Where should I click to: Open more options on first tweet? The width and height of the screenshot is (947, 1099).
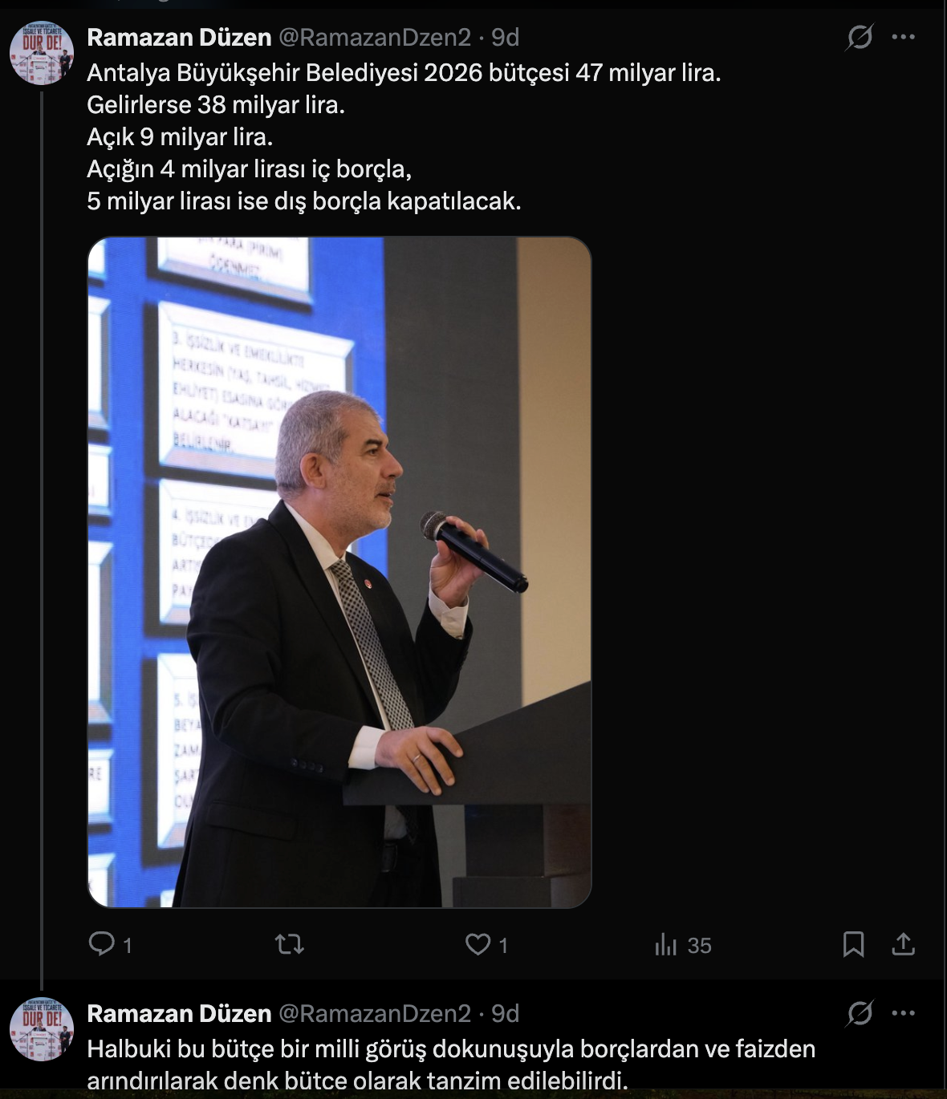[x=904, y=37]
